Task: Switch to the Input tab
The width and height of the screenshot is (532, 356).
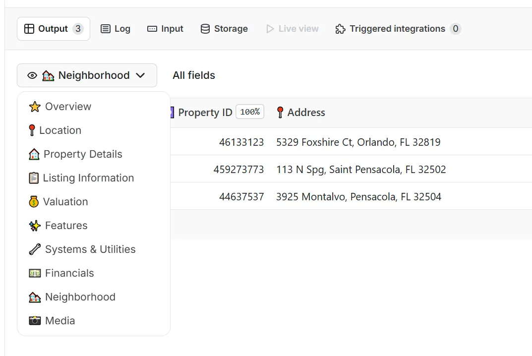Action: coord(165,28)
